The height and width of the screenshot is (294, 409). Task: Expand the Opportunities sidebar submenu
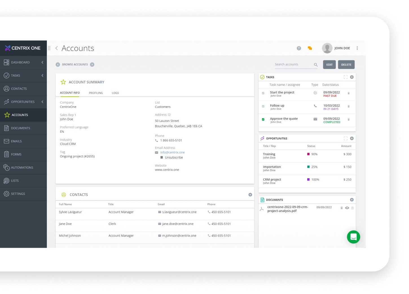[42, 102]
